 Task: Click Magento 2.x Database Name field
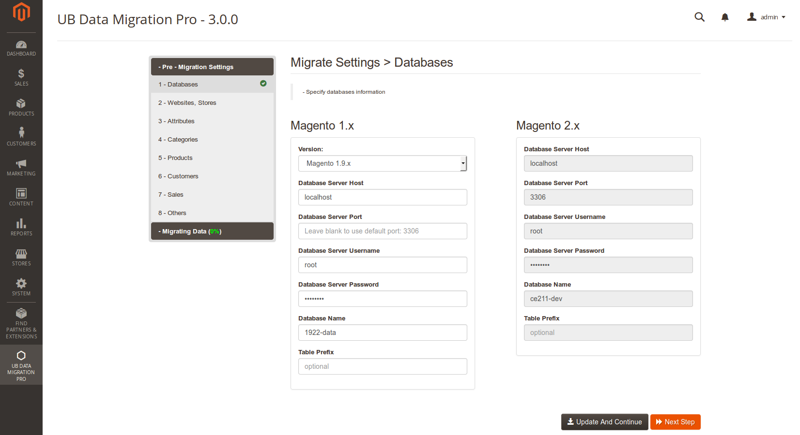click(608, 299)
